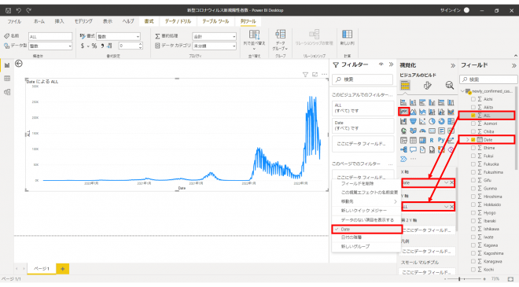Screen dimensions: 519x287
Task: Click the save icon in title bar
Action: point(9,10)
